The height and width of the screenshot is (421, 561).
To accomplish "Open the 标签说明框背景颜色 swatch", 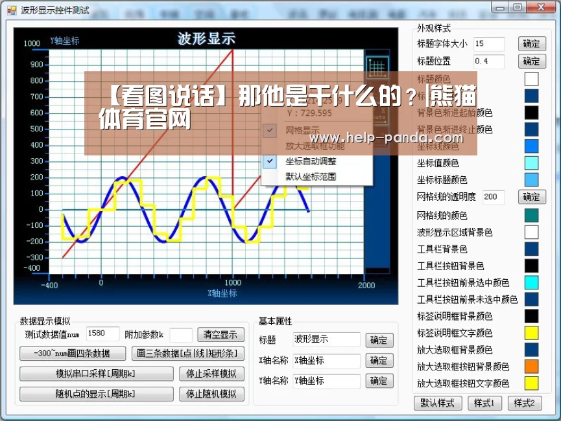I will click(532, 316).
